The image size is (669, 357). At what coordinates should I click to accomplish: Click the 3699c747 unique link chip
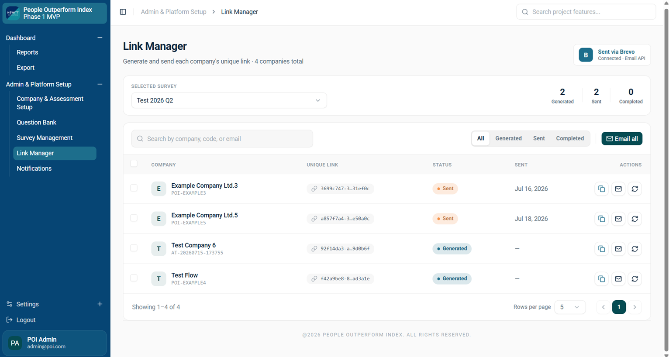click(x=340, y=189)
